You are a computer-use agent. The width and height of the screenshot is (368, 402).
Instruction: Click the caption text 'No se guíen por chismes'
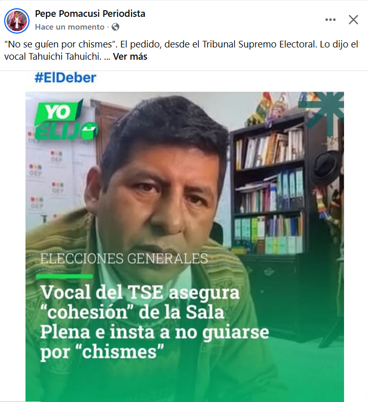(x=59, y=44)
